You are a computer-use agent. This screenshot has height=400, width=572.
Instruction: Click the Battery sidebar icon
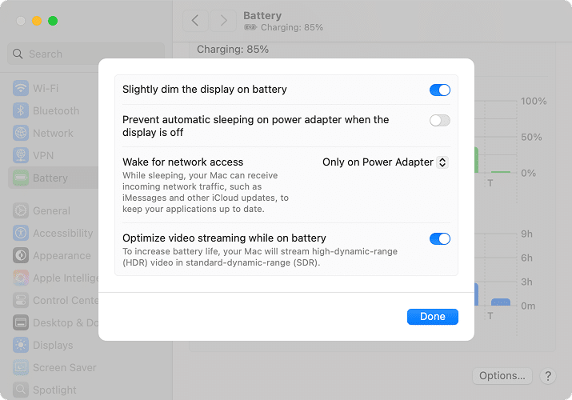click(x=21, y=178)
